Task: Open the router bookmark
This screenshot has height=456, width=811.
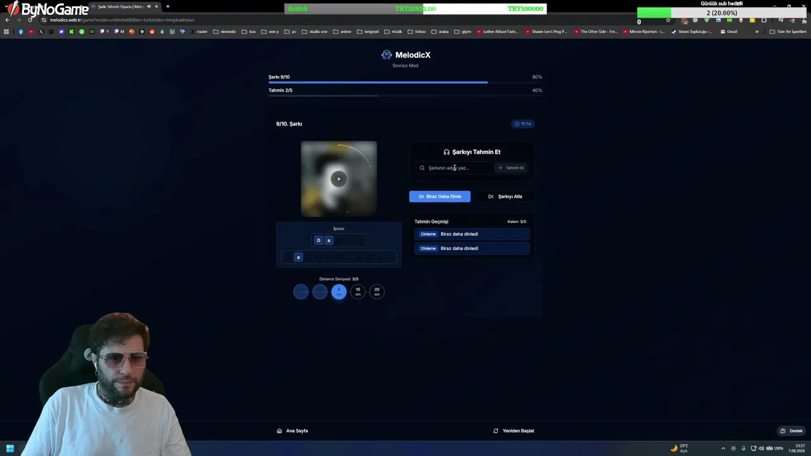Action: [199, 32]
